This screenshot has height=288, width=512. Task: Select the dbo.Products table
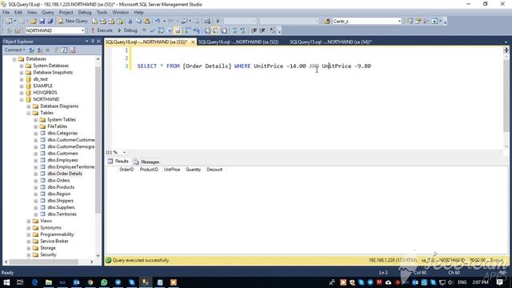pos(61,187)
